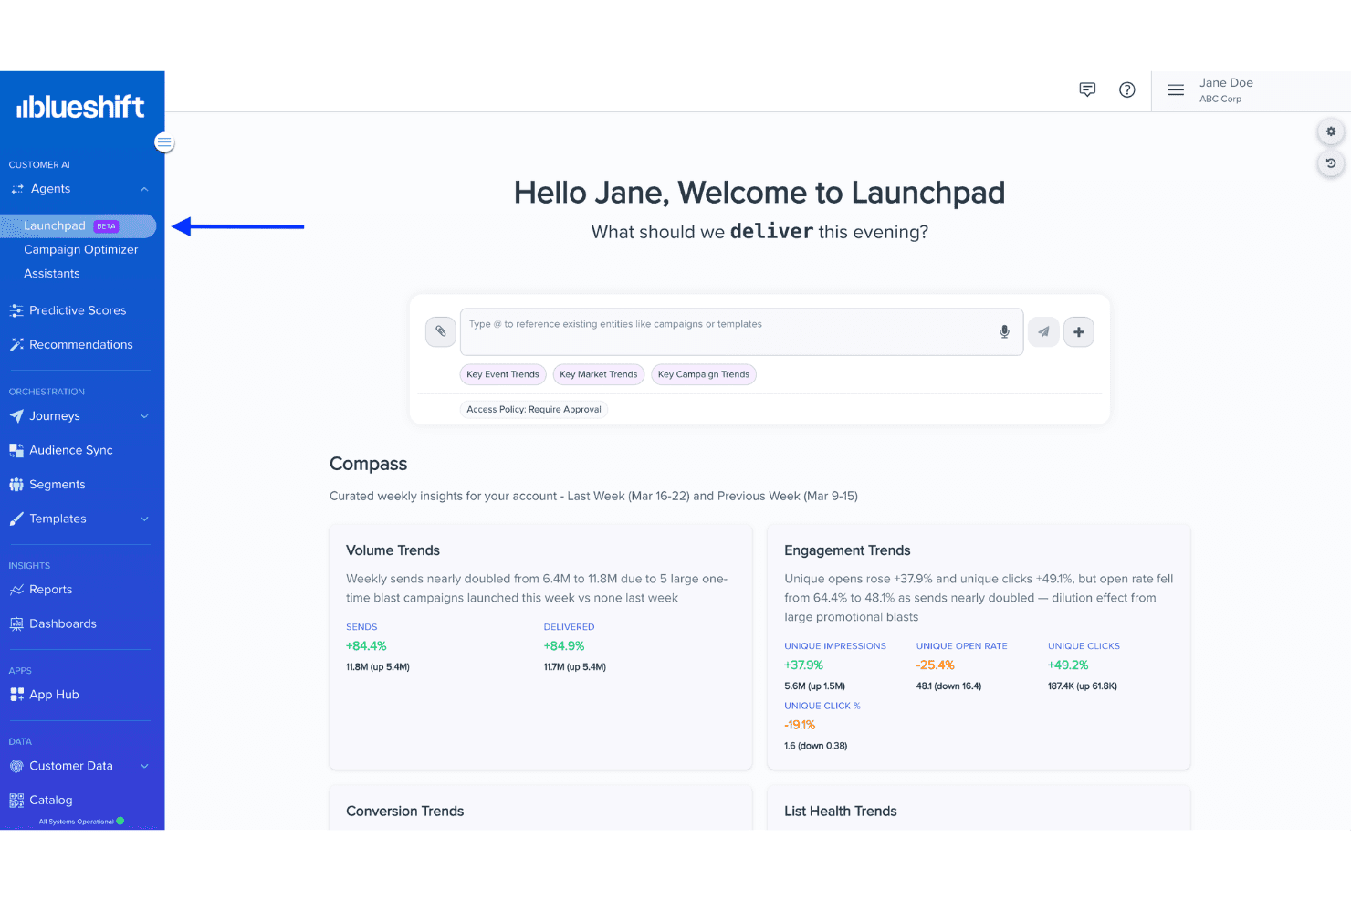
Task: Click the Jane Doe account name
Action: tap(1226, 82)
